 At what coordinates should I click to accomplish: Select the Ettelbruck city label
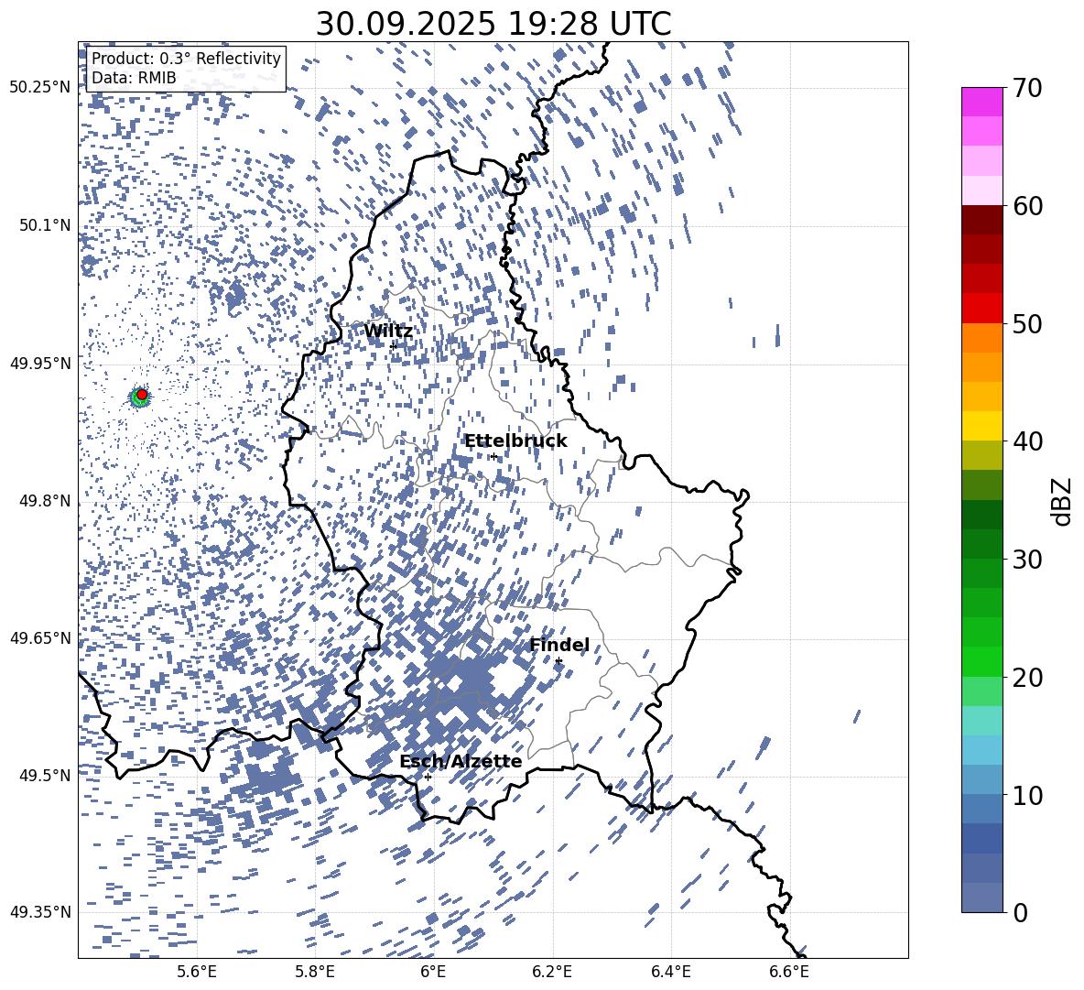coord(515,441)
